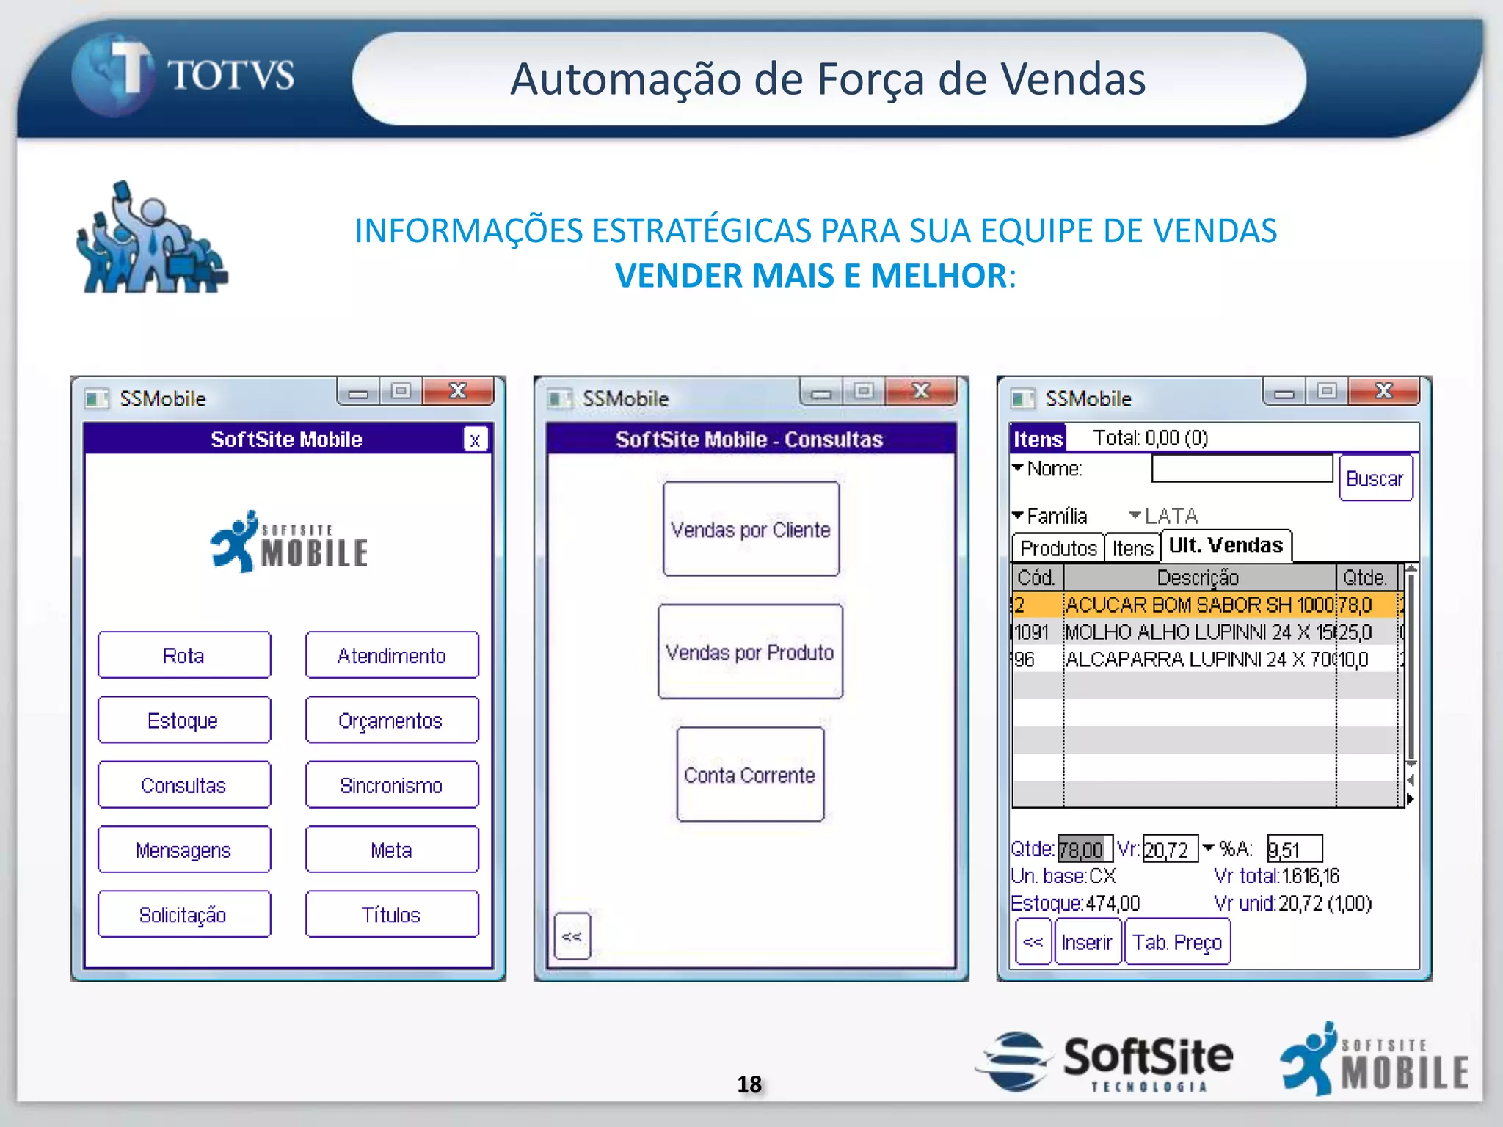Open the Títulos button
Image resolution: width=1503 pixels, height=1127 pixels.
click(x=392, y=914)
